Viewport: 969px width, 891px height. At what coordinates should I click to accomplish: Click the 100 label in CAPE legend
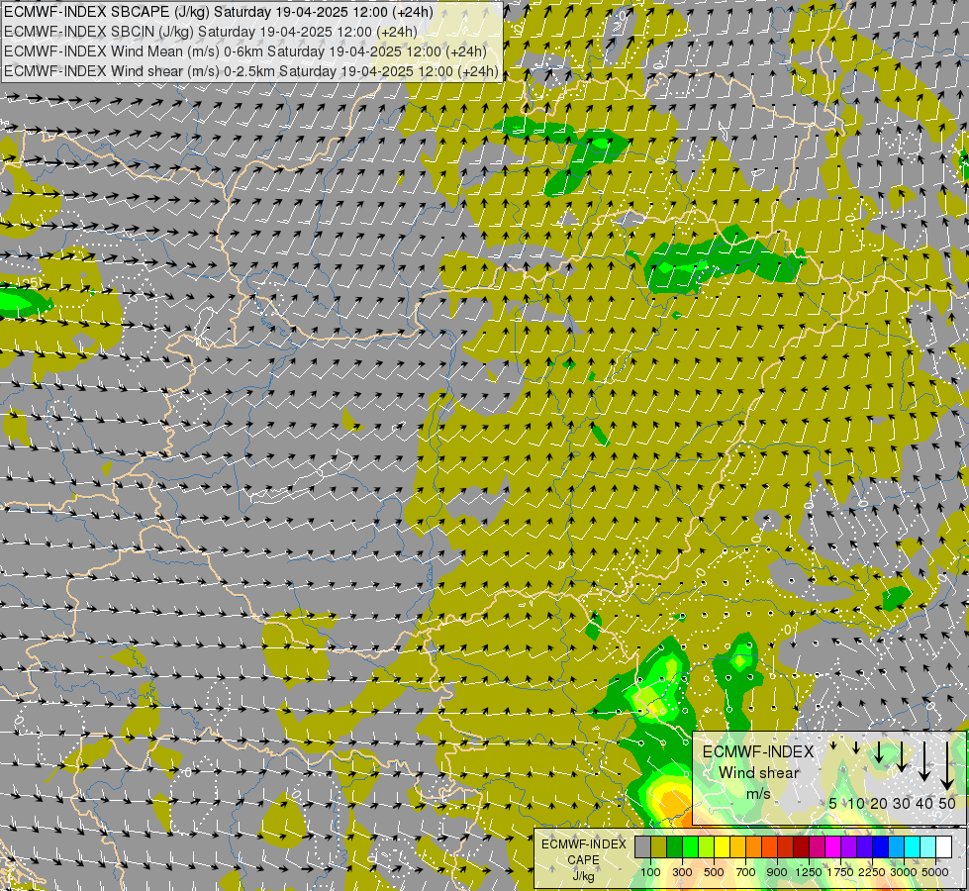(x=650, y=872)
